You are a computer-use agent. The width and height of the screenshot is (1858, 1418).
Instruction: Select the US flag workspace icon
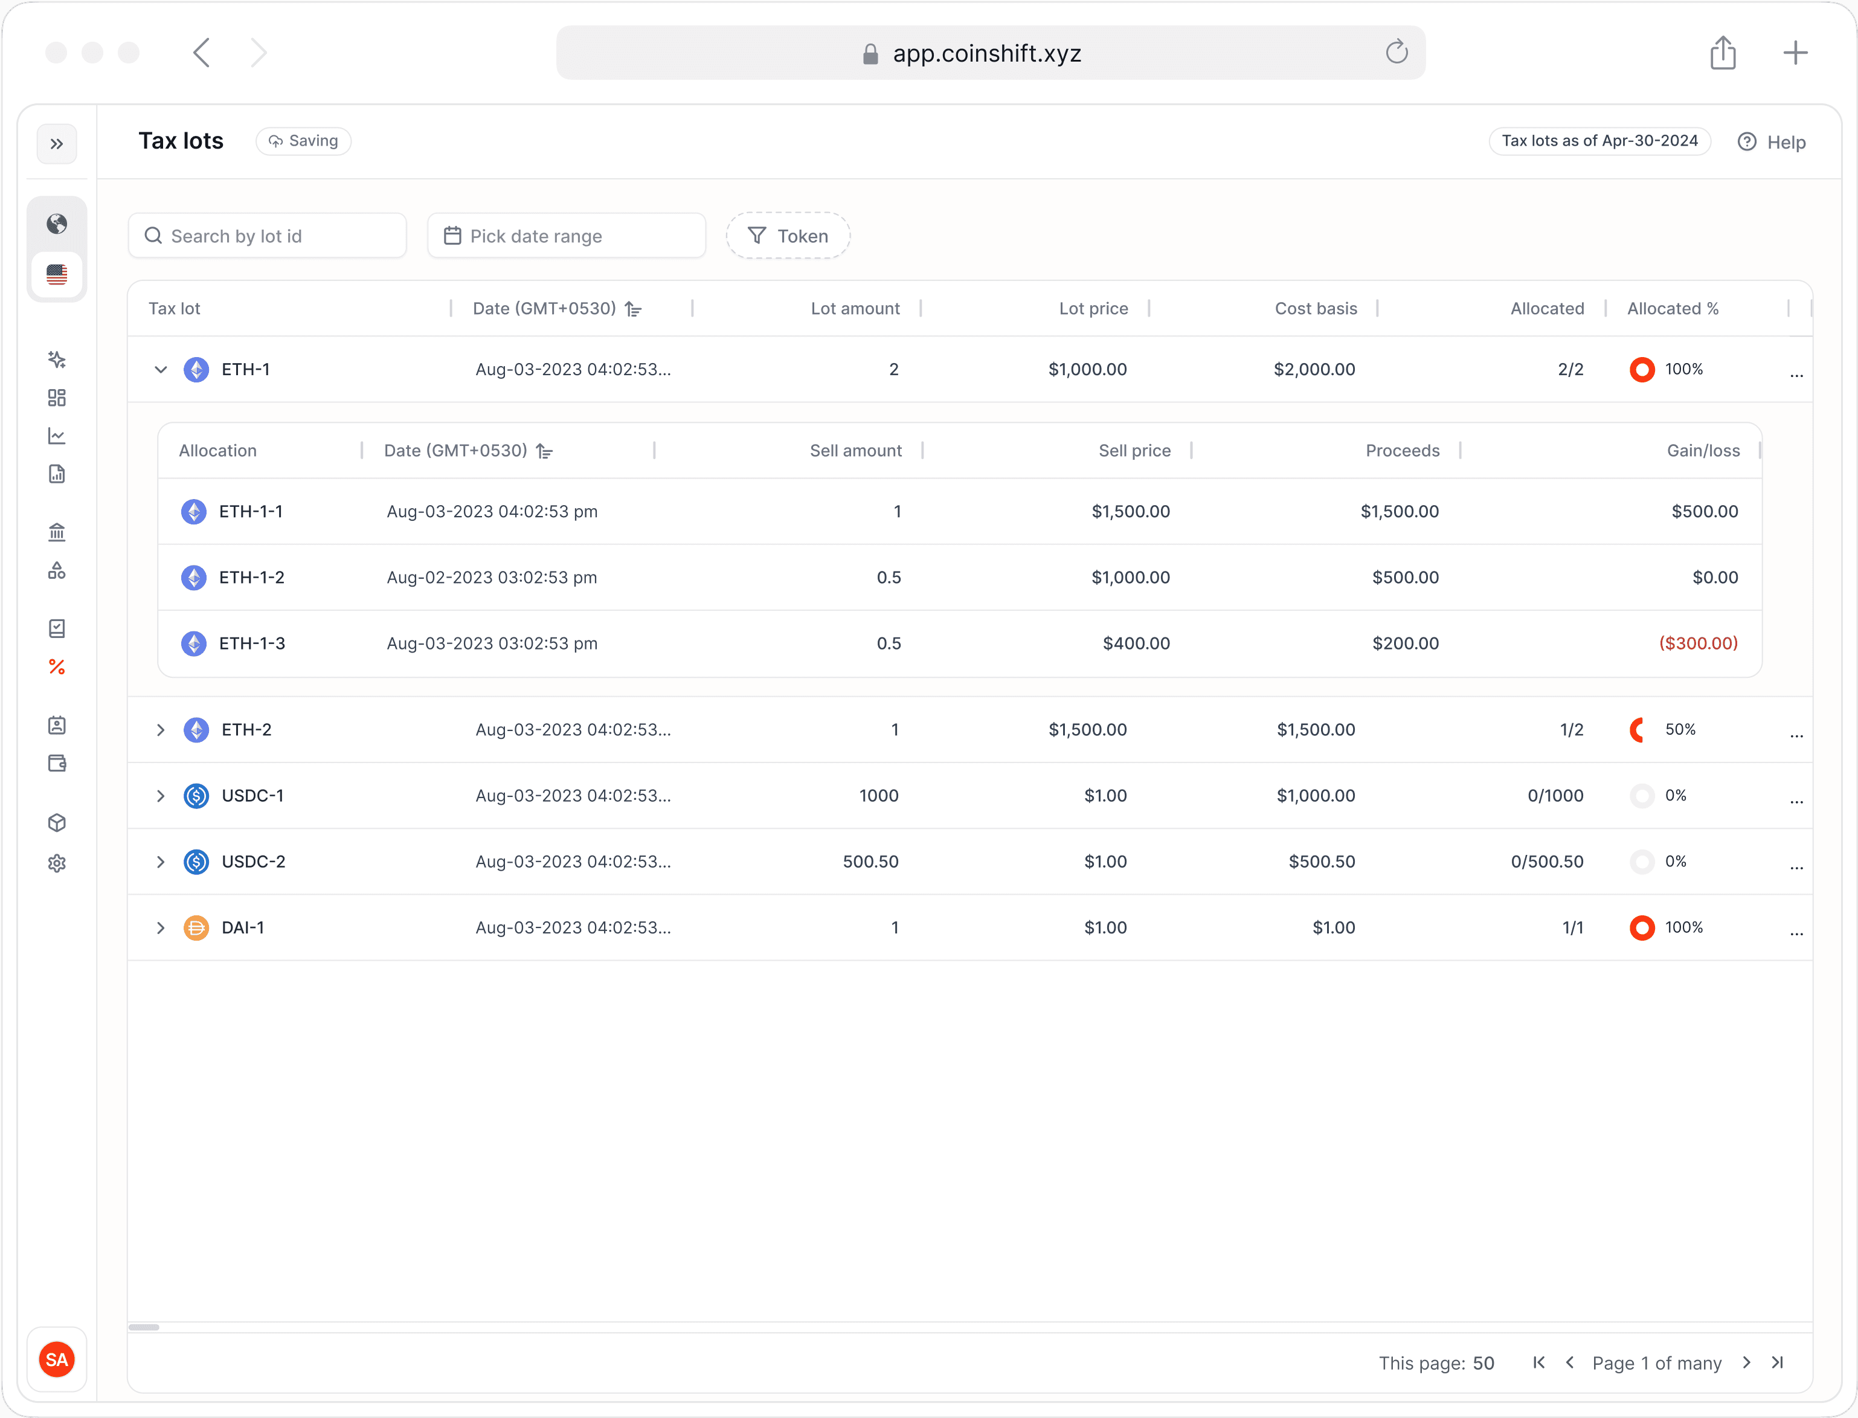(x=57, y=274)
